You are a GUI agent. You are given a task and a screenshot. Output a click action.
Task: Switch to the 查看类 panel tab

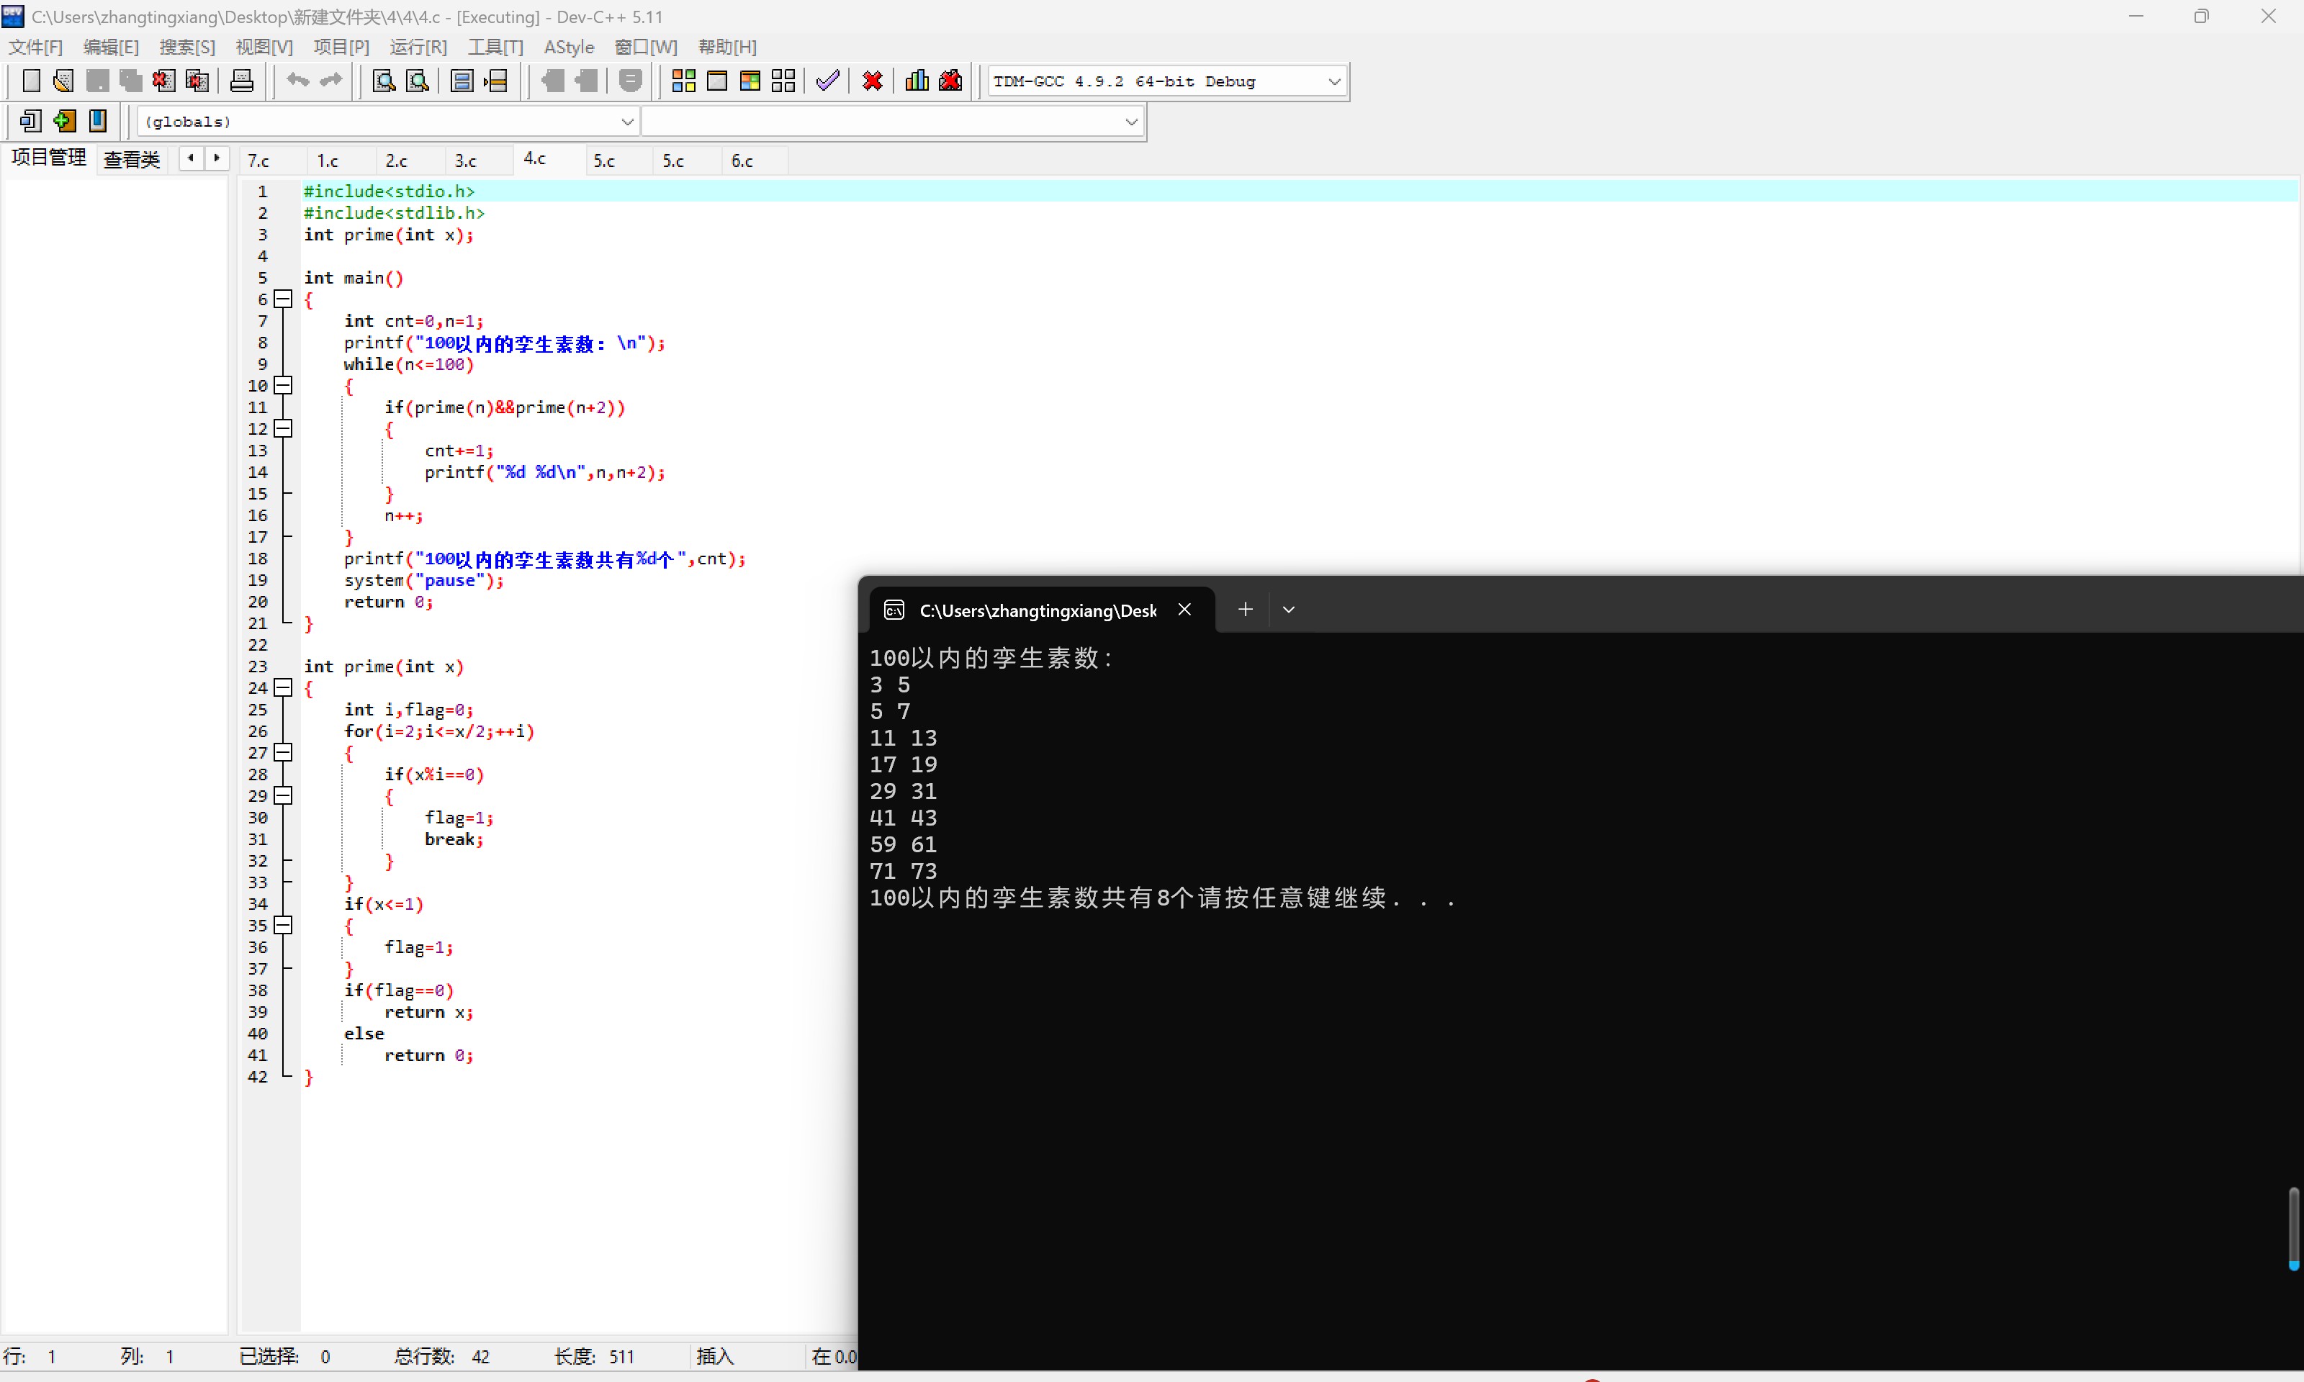(131, 159)
